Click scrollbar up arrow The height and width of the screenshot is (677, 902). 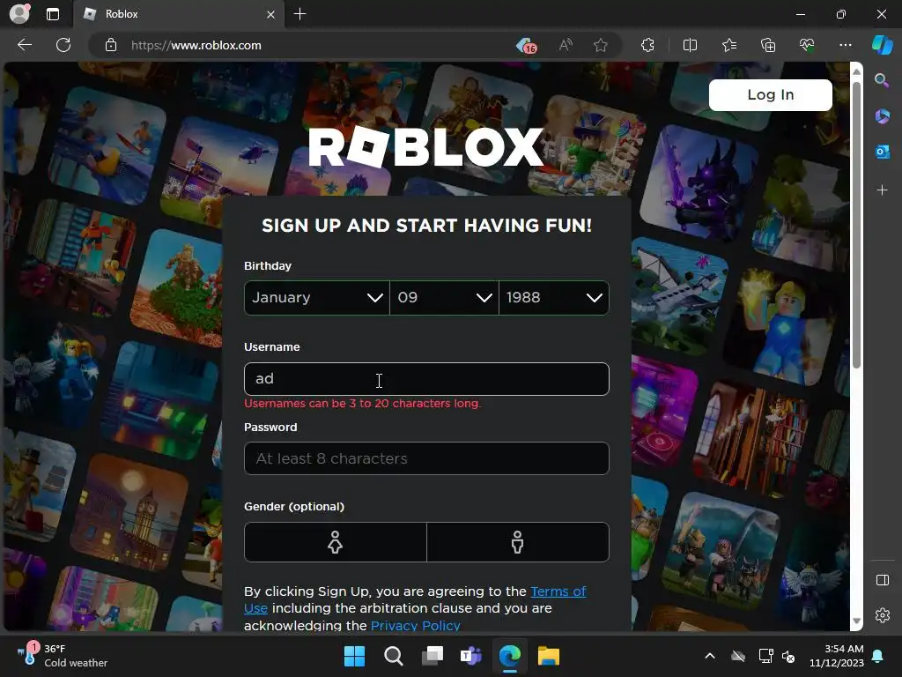coord(856,71)
